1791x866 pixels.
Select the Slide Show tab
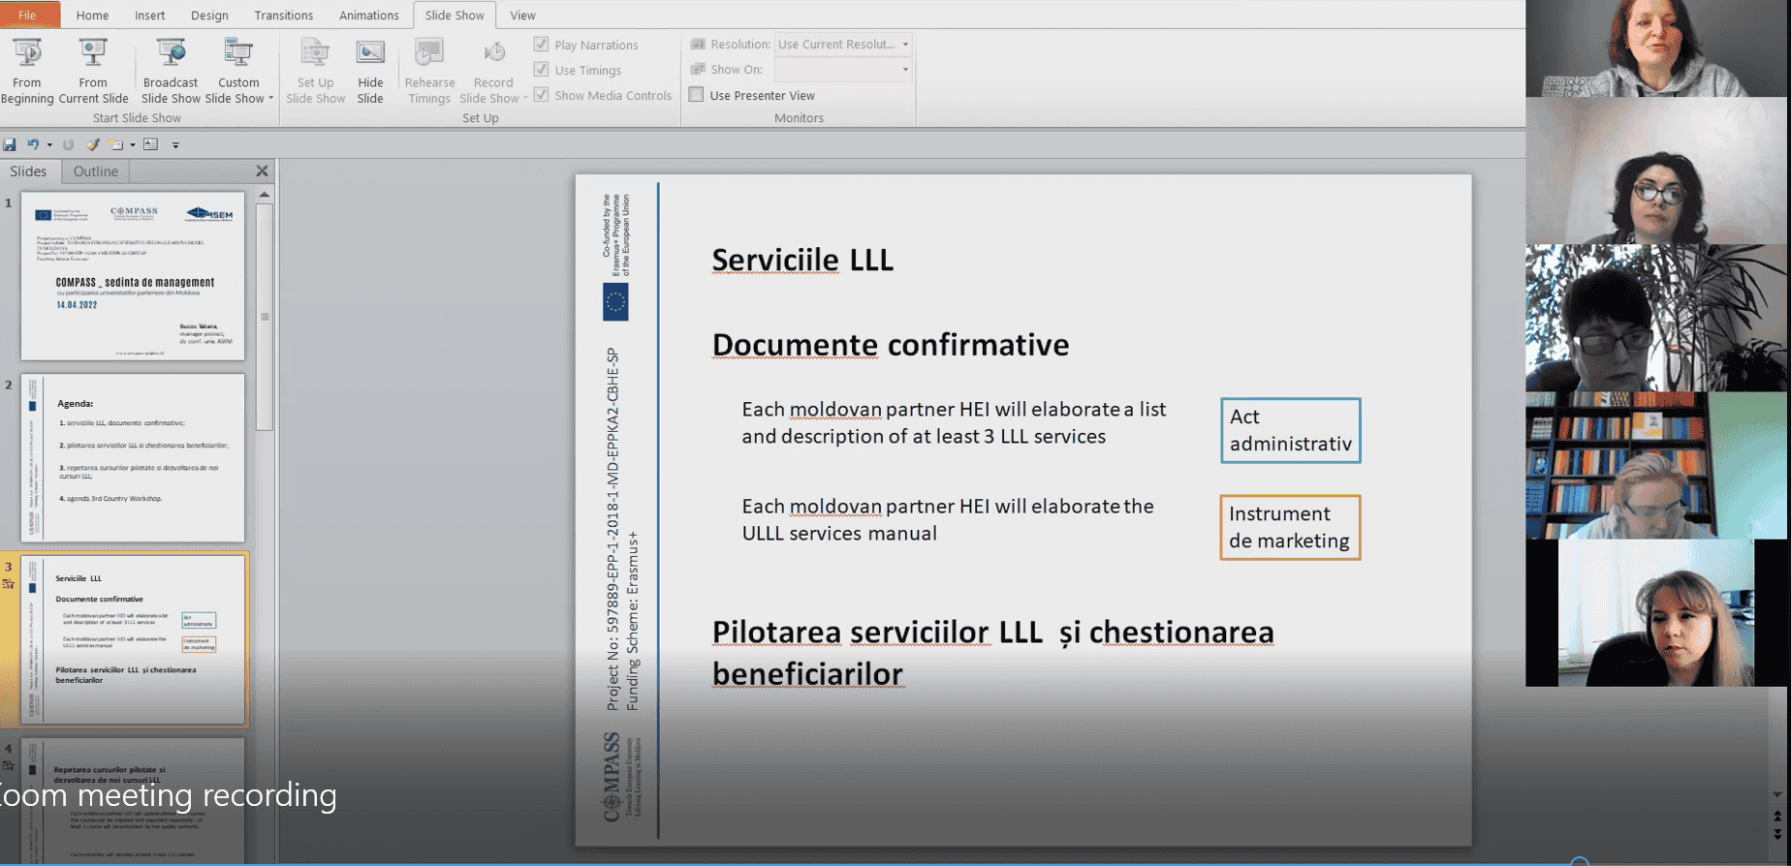tap(455, 15)
